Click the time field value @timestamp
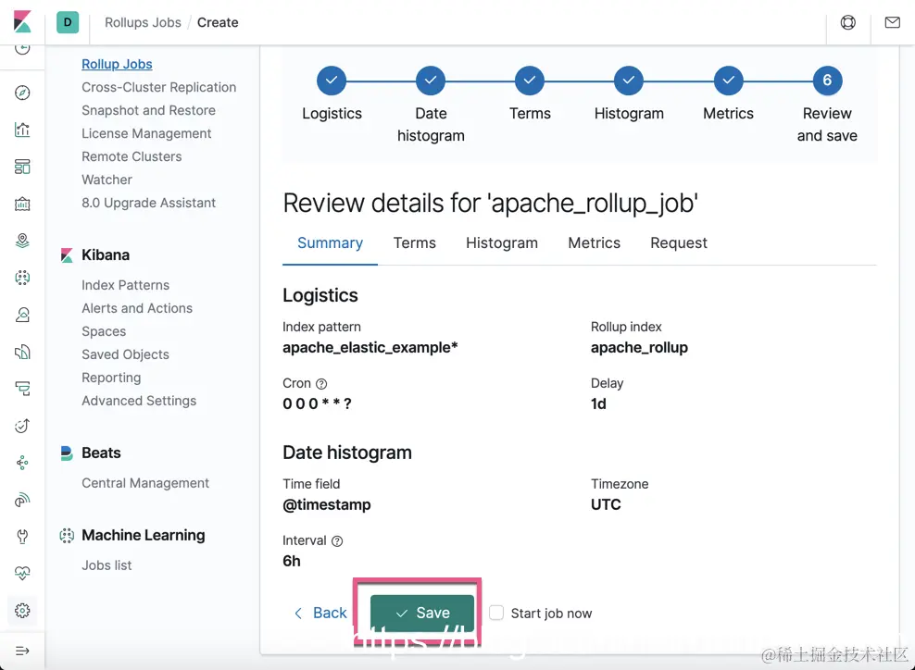The height and width of the screenshot is (670, 915). pos(327,504)
